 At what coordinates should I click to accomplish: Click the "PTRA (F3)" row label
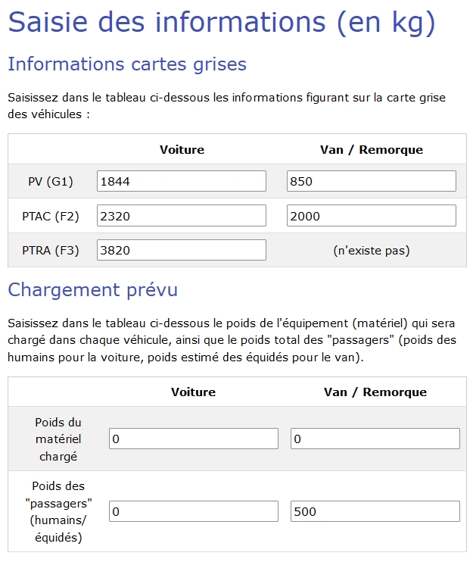(x=51, y=250)
